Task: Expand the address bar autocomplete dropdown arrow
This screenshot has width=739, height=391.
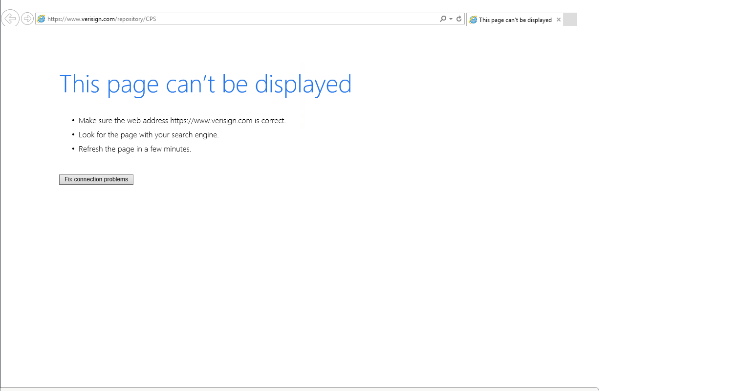Action: 451,19
